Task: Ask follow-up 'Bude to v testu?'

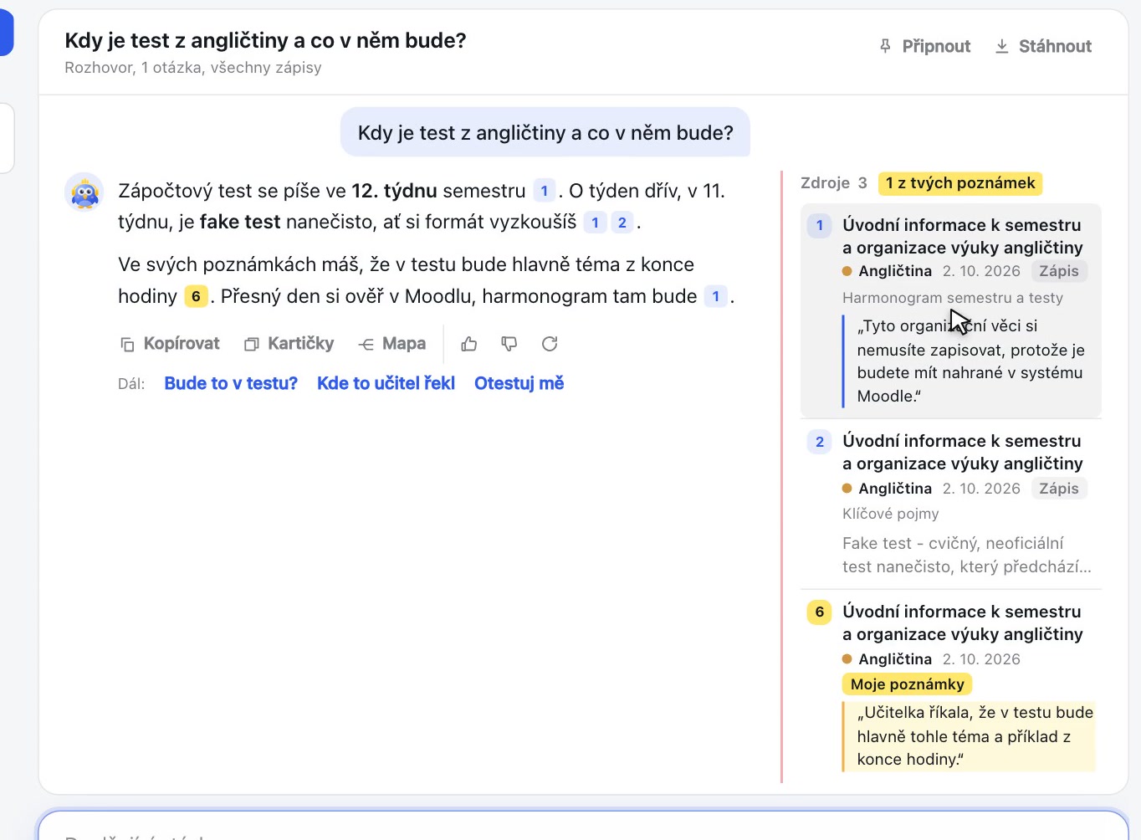Action: [231, 383]
